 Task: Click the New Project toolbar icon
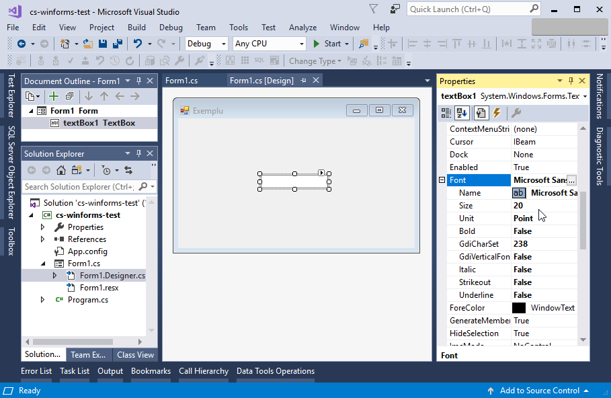point(65,44)
